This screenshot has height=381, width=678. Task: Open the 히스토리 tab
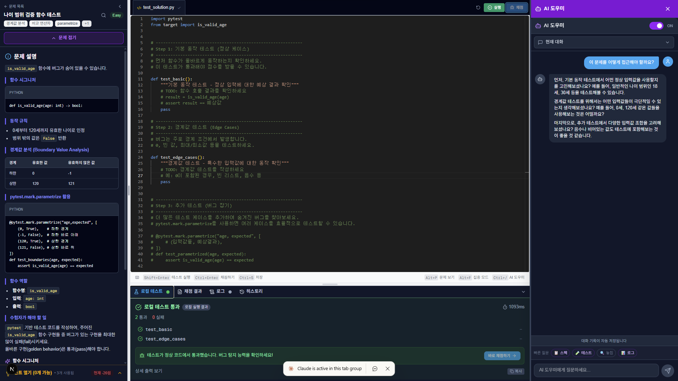(251, 291)
